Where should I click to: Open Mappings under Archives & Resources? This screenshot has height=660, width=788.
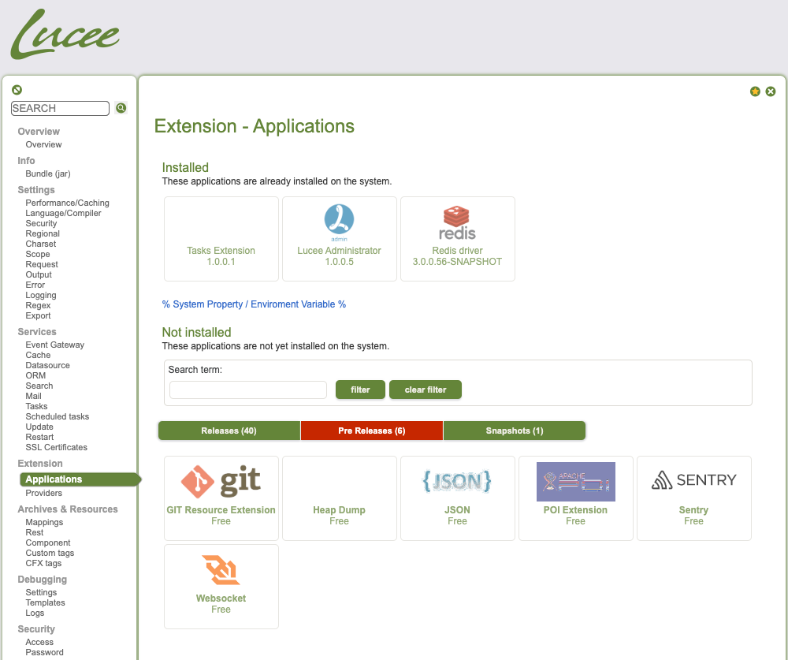pyautogui.click(x=44, y=522)
